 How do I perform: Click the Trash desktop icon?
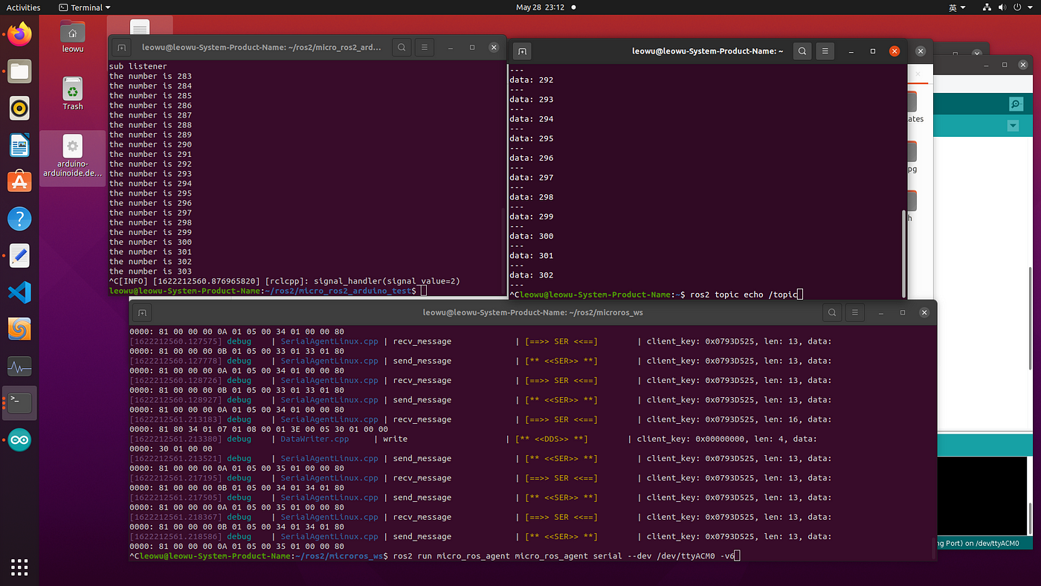(x=73, y=94)
